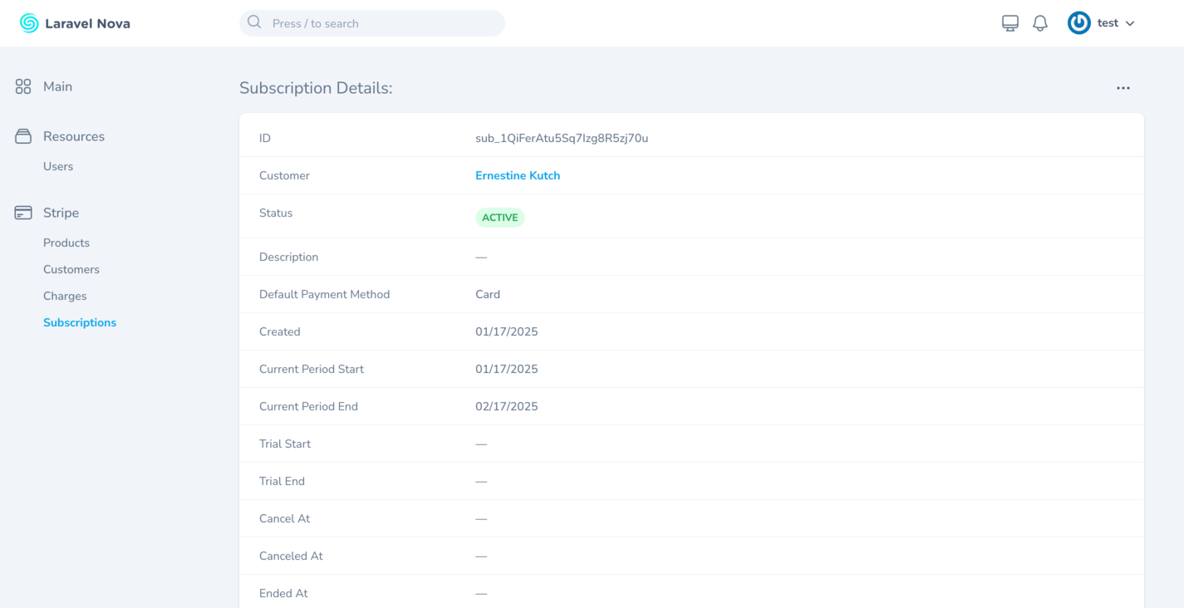Open notifications bell icon
The width and height of the screenshot is (1184, 608).
point(1039,23)
